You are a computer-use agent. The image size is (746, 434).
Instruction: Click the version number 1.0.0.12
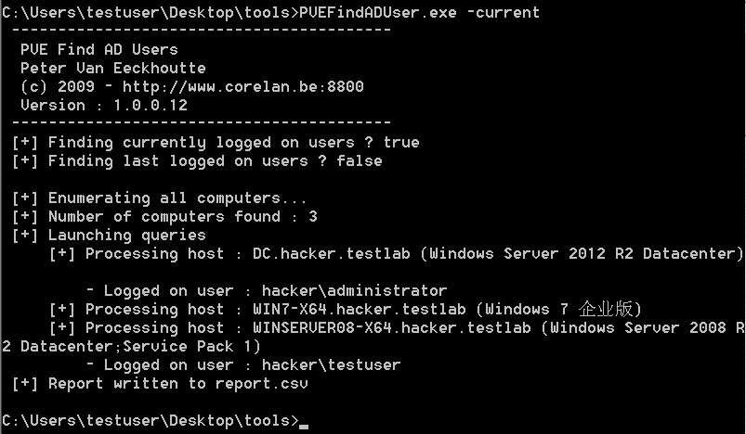point(151,105)
